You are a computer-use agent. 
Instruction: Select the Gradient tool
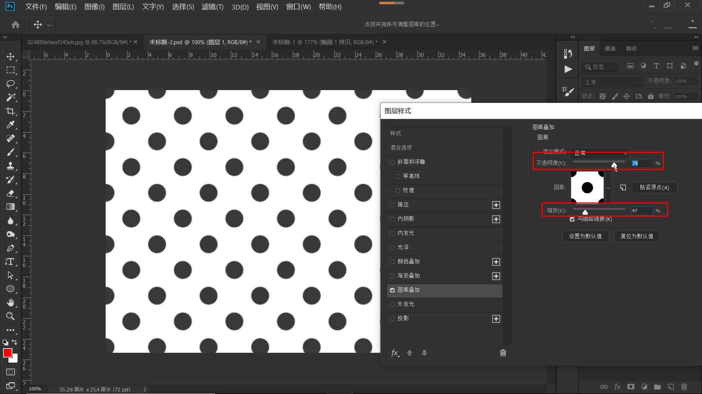tap(10, 207)
